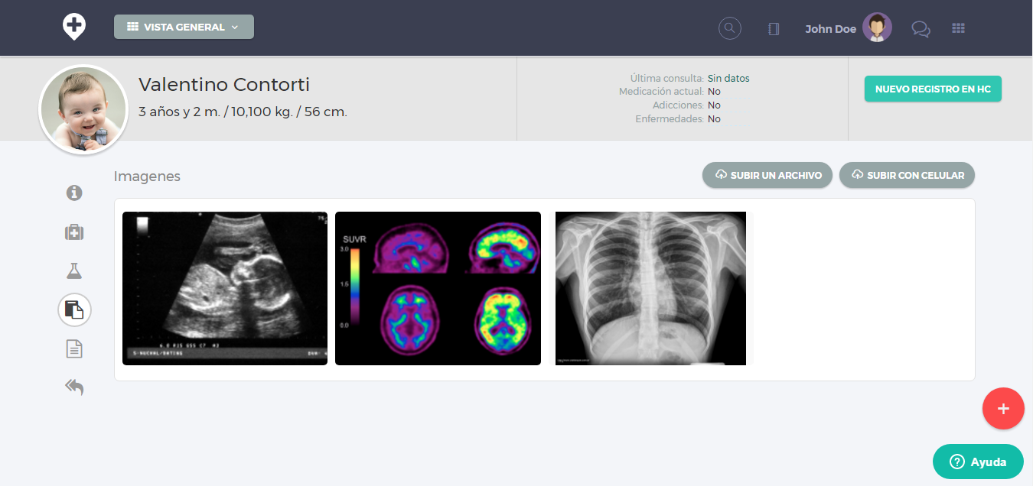Open the ultrasound image thumbnail
The width and height of the screenshot is (1033, 486).
[x=225, y=288]
